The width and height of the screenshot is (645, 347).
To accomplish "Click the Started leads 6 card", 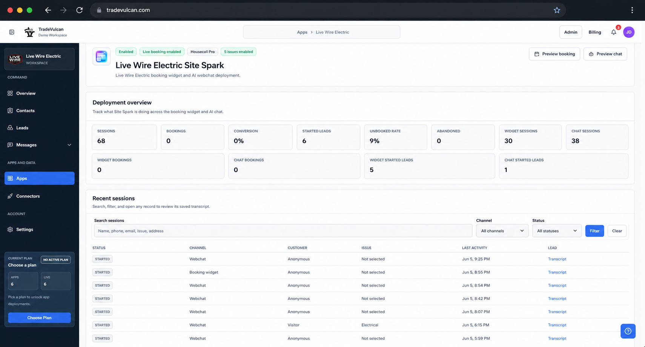I will click(328, 137).
